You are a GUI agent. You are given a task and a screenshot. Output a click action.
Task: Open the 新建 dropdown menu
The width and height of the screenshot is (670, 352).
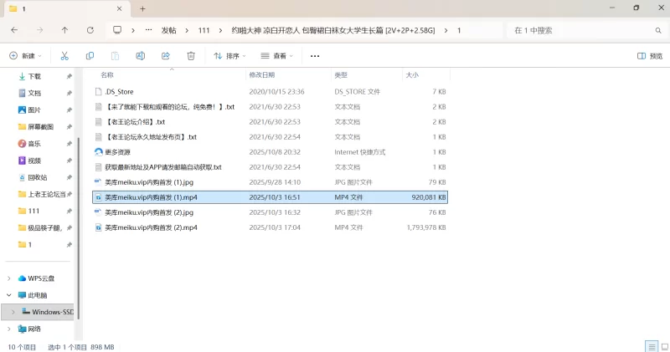coord(26,56)
